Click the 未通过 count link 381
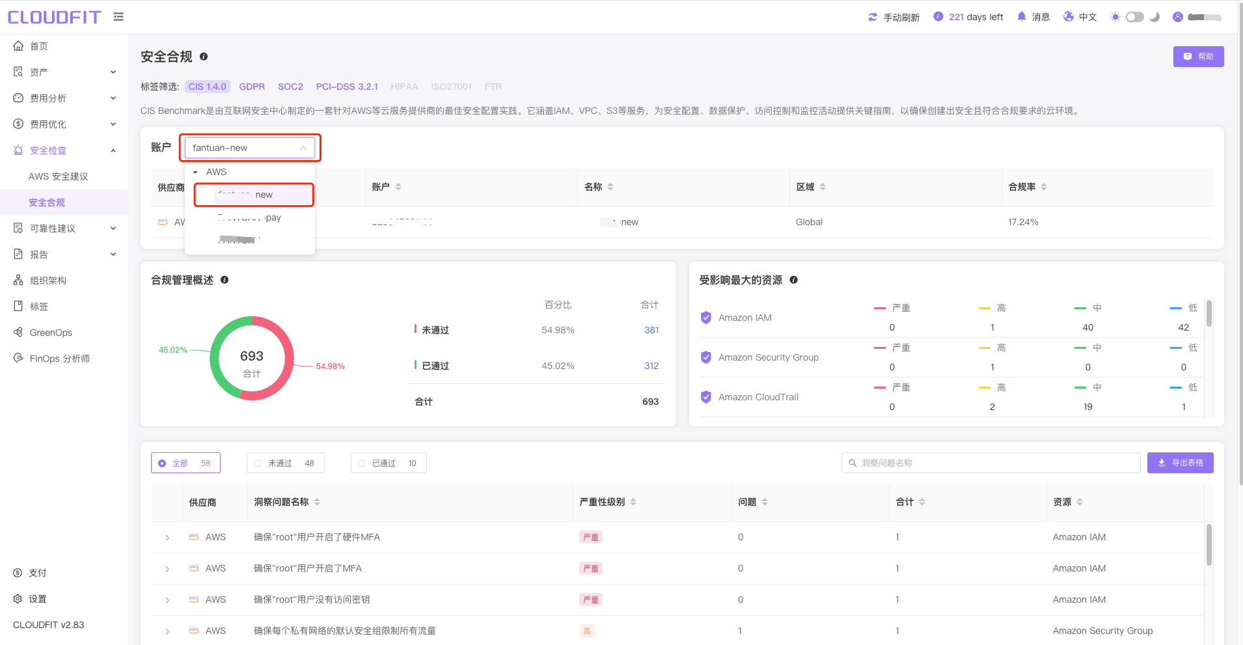Viewport: 1243px width, 645px height. coord(651,330)
